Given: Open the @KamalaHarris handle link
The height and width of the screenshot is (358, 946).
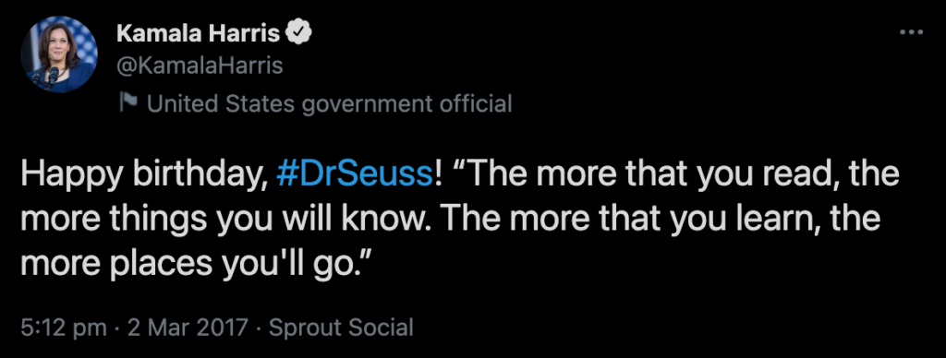Looking at the screenshot, I should coord(200,66).
